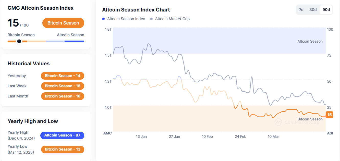
Task: Switch chart range to 30d
Action: point(313,10)
